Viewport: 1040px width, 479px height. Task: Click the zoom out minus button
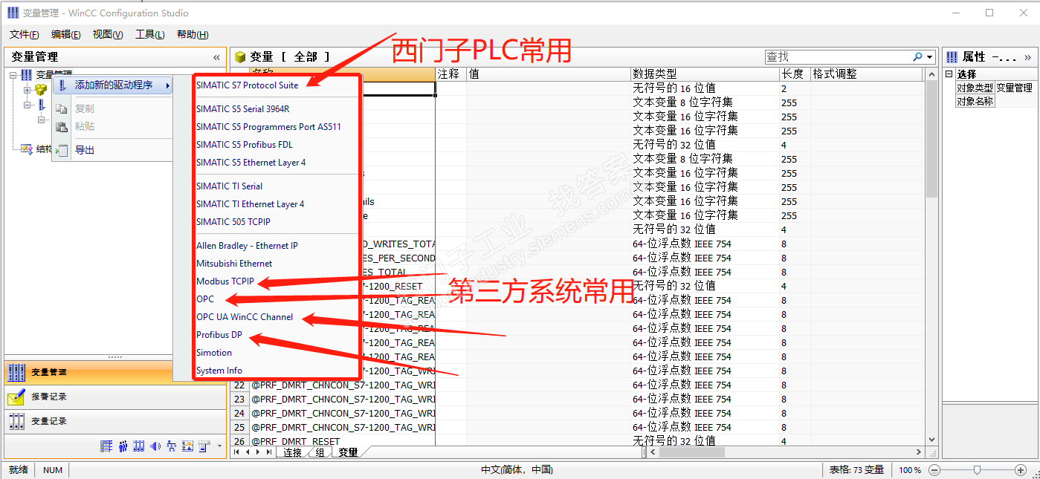pos(935,470)
